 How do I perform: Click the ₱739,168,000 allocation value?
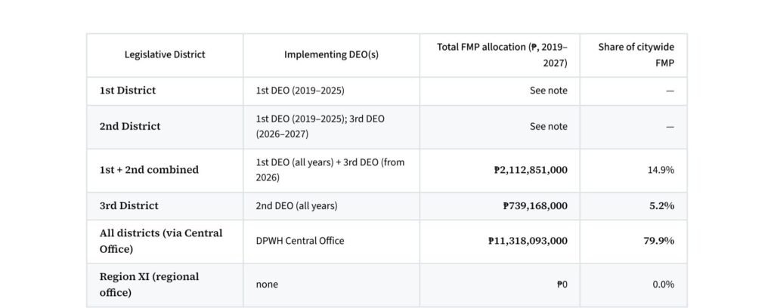pos(535,206)
